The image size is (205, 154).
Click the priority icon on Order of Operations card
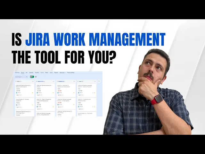tap(53, 107)
